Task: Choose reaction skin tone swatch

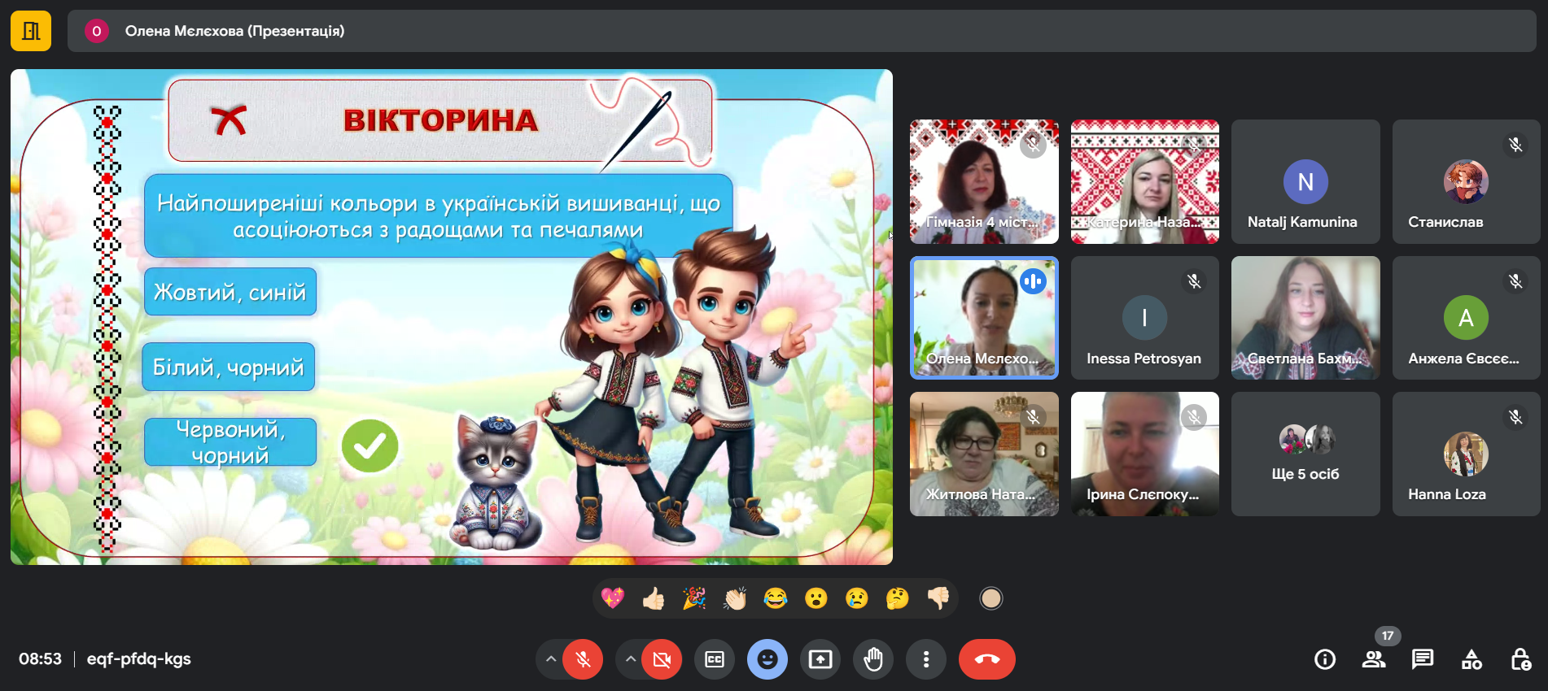Action: (x=990, y=599)
